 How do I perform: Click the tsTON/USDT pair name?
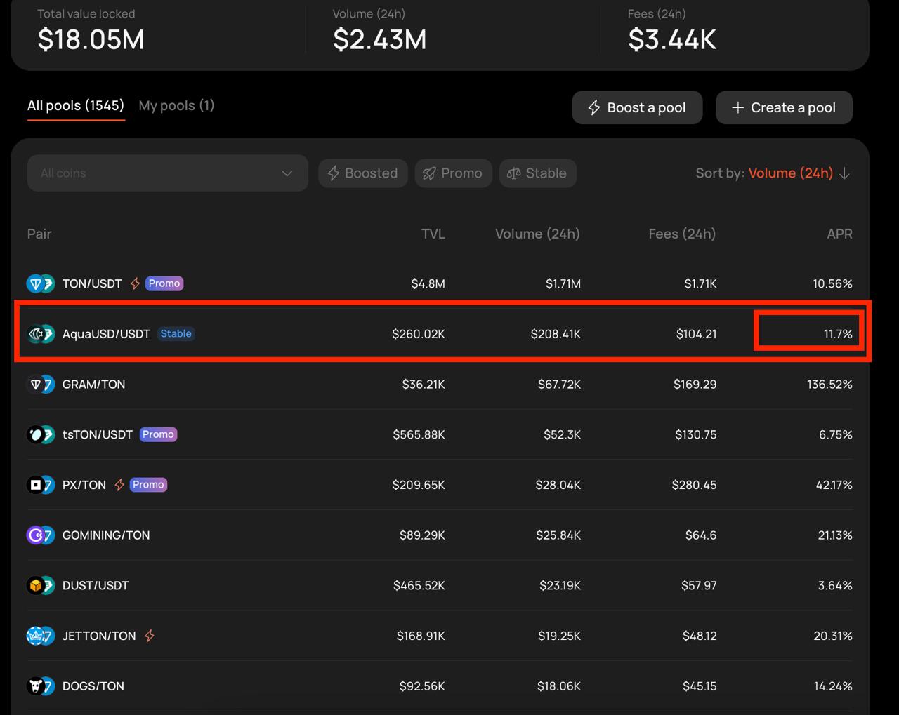click(x=98, y=434)
